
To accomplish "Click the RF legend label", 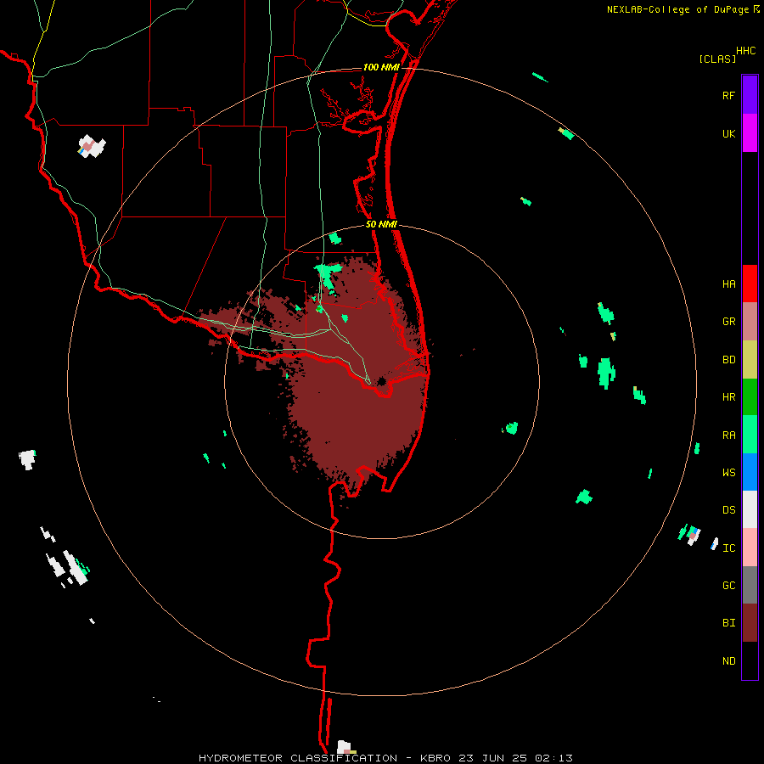I will (x=728, y=95).
